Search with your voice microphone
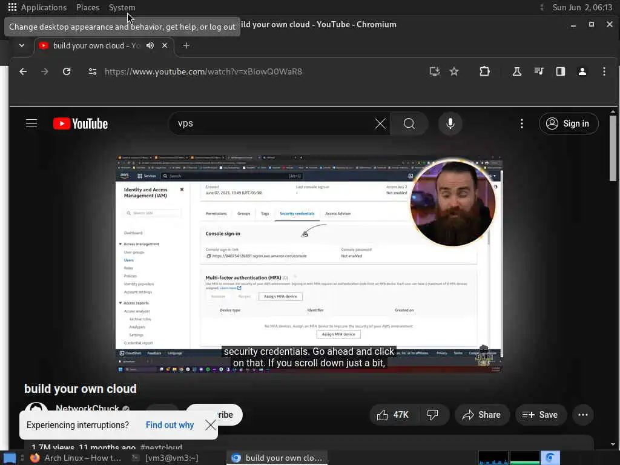This screenshot has width=620, height=465. [450, 124]
